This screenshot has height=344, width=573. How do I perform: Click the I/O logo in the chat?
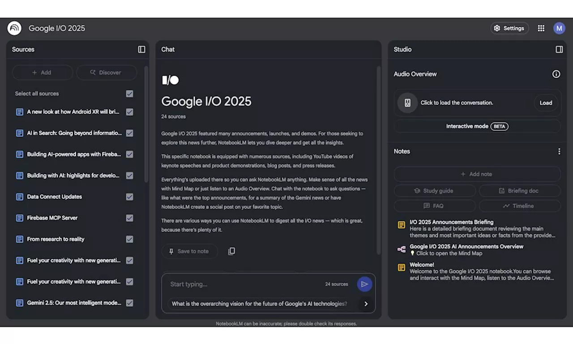tap(170, 80)
